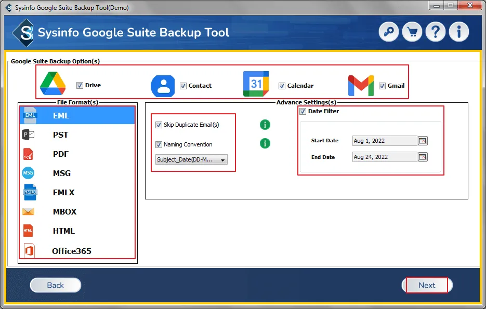The image size is (486, 309).
Task: Click the question mark help icon
Action: click(x=436, y=32)
